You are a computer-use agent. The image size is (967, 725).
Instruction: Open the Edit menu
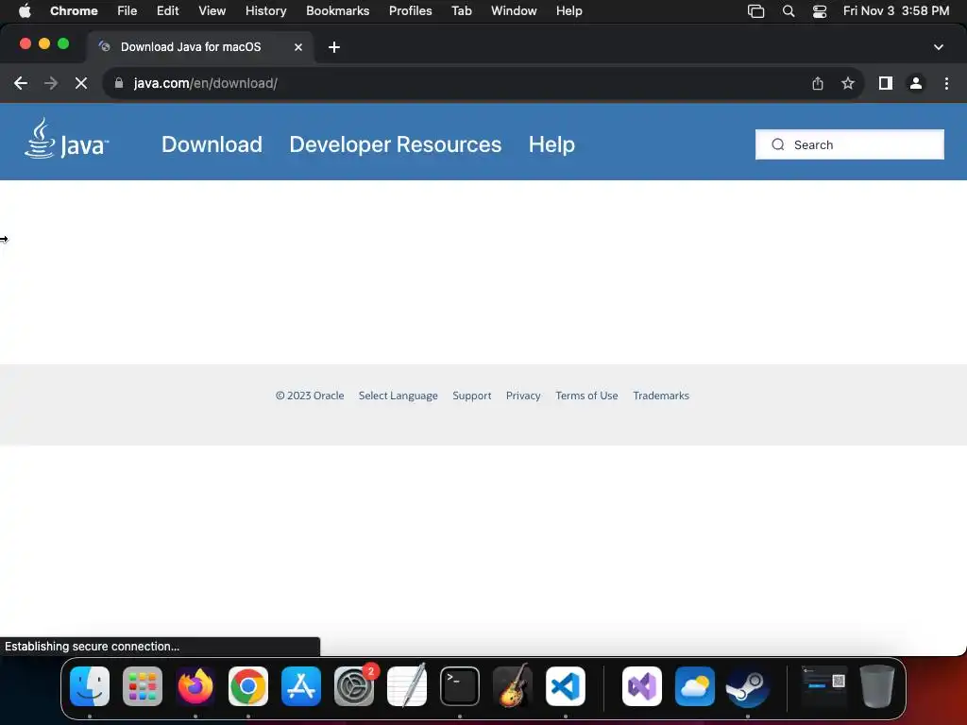point(167,11)
